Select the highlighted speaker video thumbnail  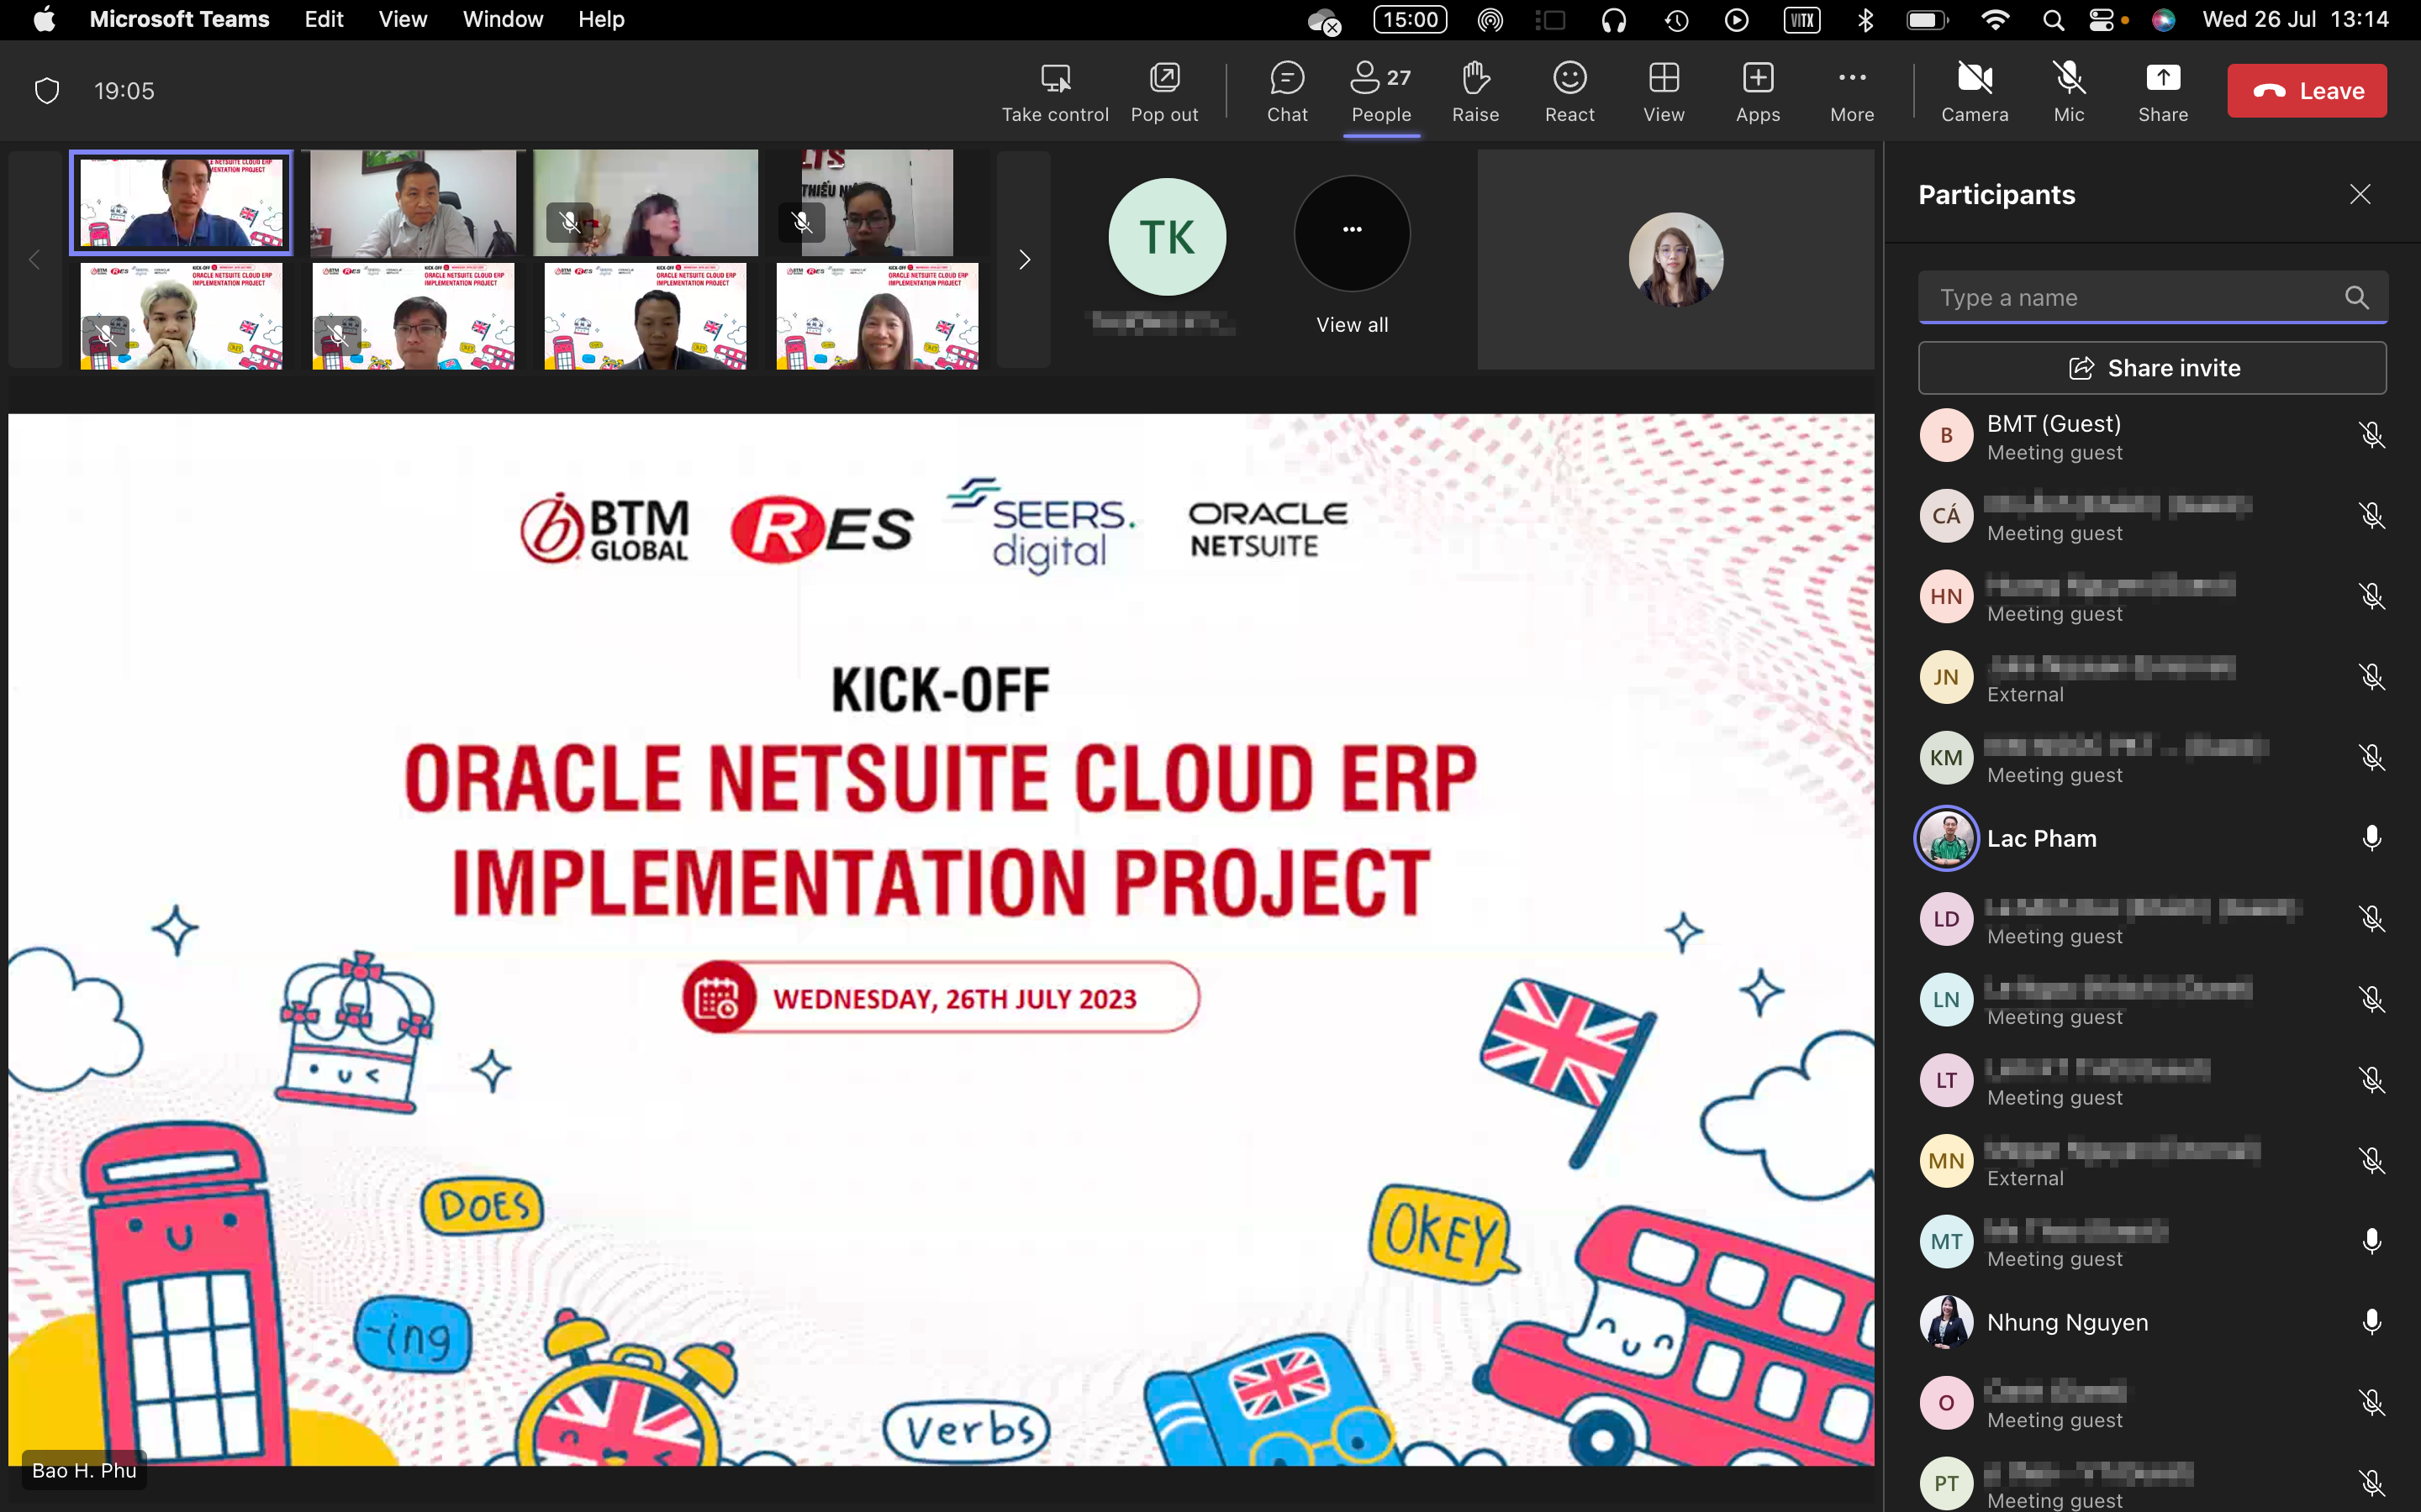tap(181, 203)
